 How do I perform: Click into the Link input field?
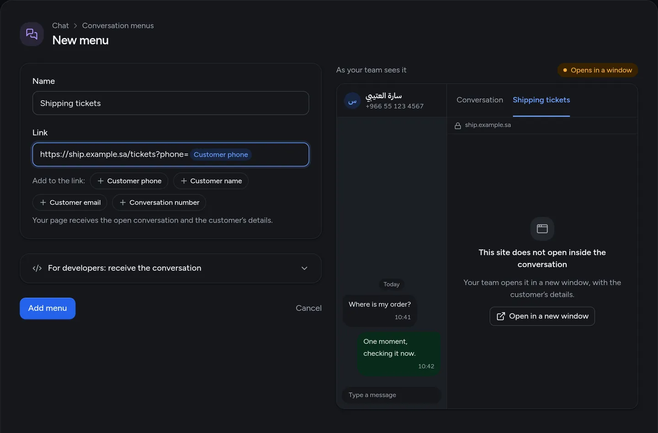(171, 155)
